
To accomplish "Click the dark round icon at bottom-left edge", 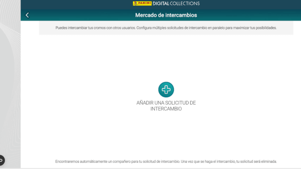I will coord(2,160).
